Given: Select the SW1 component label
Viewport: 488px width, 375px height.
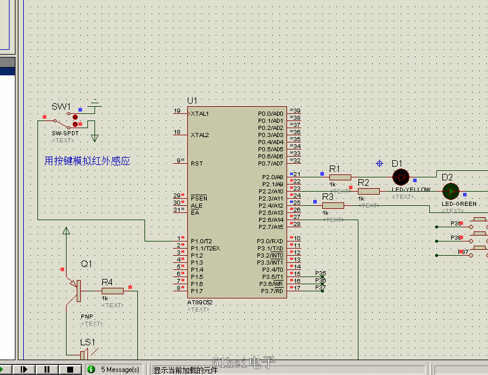Looking at the screenshot, I should point(61,107).
